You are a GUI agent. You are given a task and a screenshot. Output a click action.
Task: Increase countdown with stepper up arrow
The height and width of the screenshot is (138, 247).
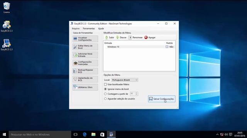(x=137, y=93)
